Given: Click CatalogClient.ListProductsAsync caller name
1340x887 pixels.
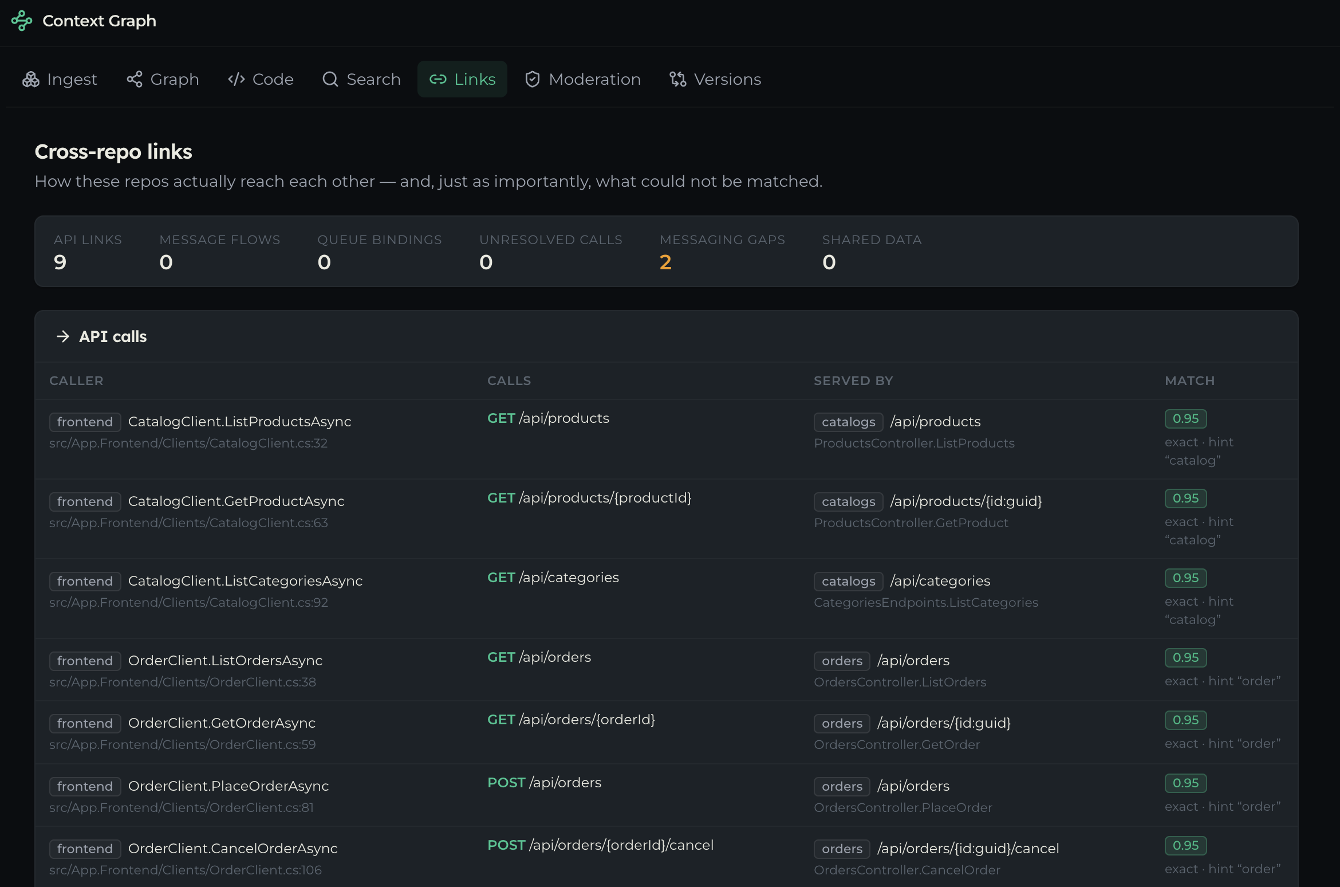Looking at the screenshot, I should 240,422.
